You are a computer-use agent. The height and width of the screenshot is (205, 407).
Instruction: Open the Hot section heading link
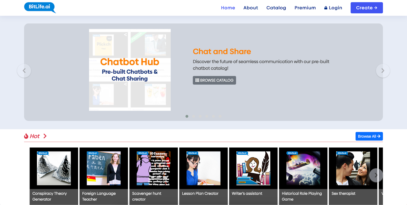(x=35, y=136)
